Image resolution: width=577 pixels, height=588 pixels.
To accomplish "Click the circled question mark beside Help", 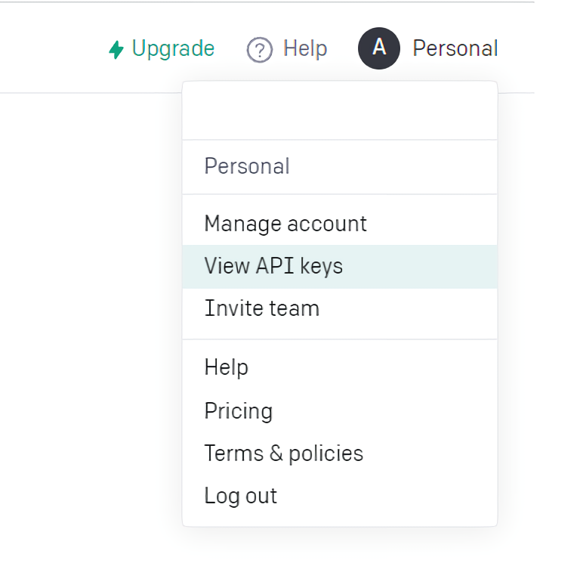I will [x=259, y=50].
